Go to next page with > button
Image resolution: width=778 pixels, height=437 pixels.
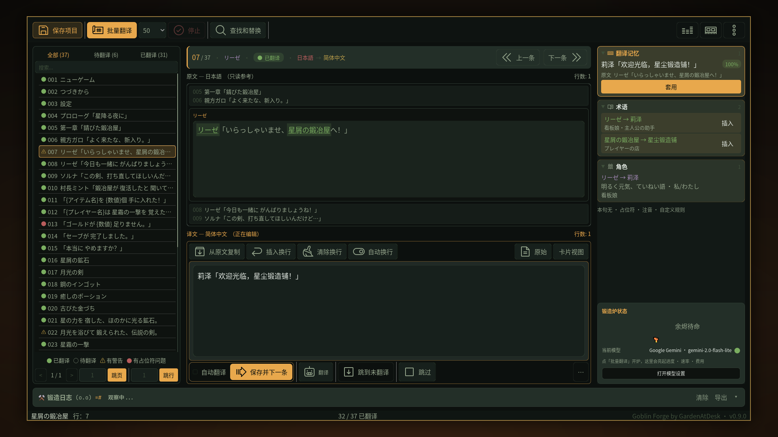point(72,375)
